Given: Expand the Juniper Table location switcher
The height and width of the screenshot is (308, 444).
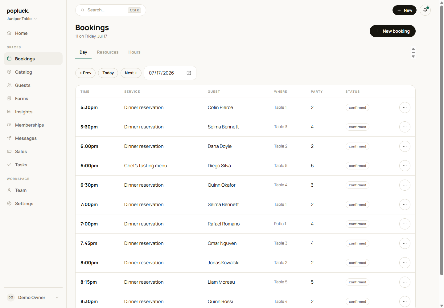Looking at the screenshot, I should point(22,19).
